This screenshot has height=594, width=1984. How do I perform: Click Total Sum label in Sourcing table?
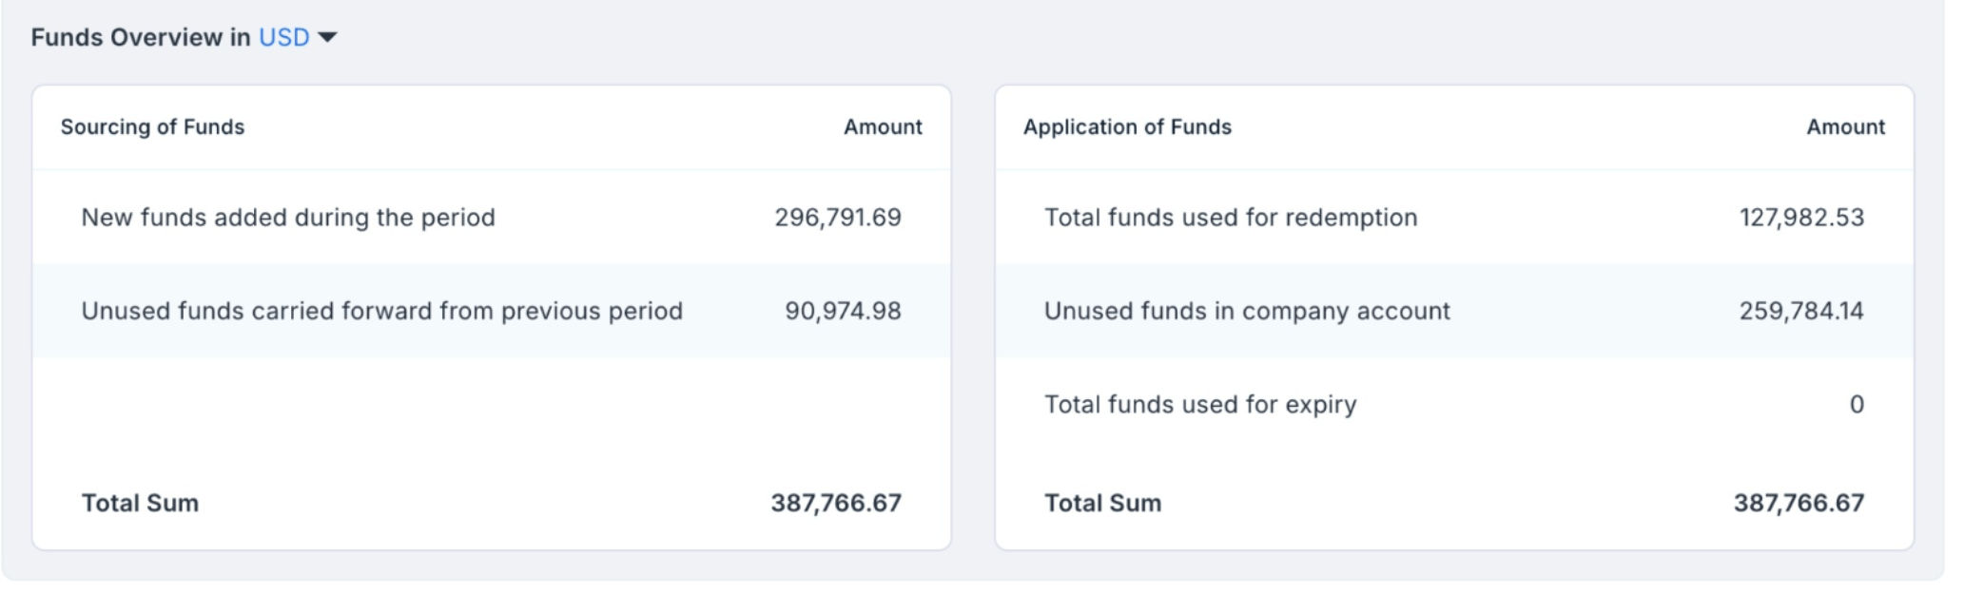140,503
